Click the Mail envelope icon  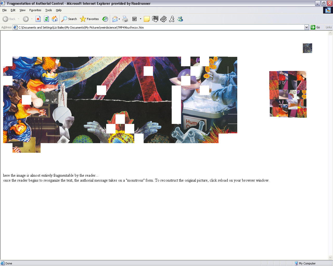coord(115,19)
